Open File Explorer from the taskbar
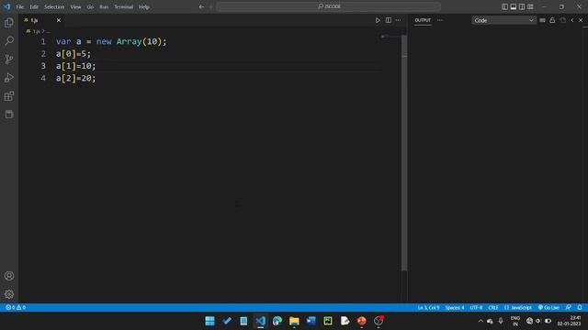This screenshot has width=588, height=330. (294, 321)
